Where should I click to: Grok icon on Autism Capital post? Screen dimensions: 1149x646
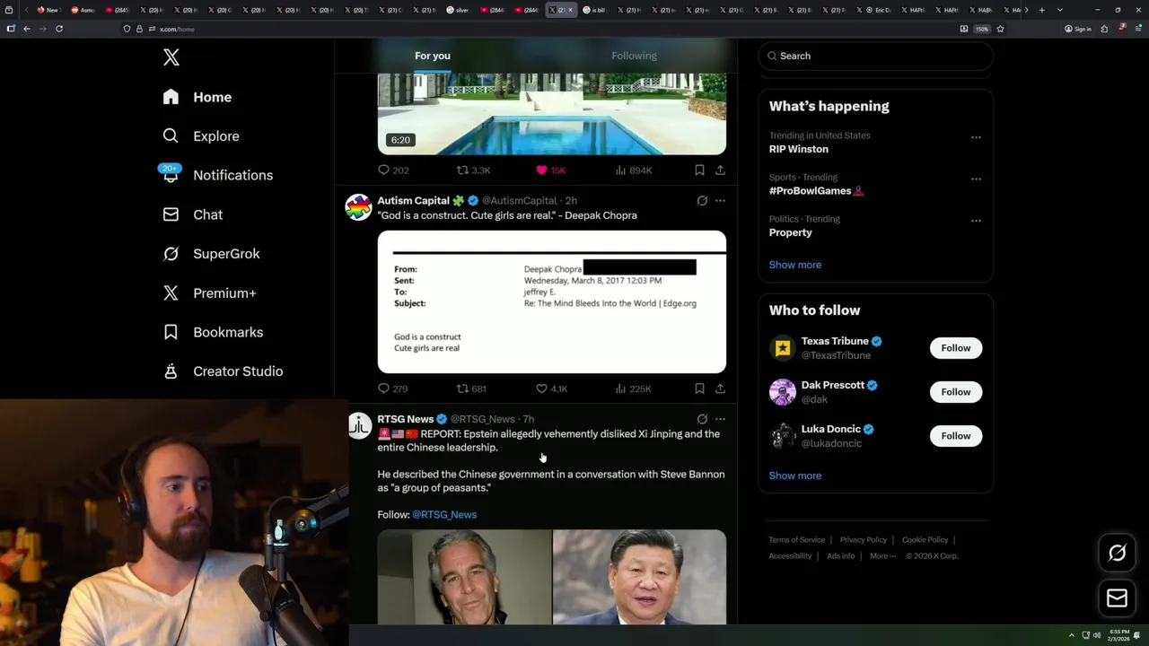point(702,201)
